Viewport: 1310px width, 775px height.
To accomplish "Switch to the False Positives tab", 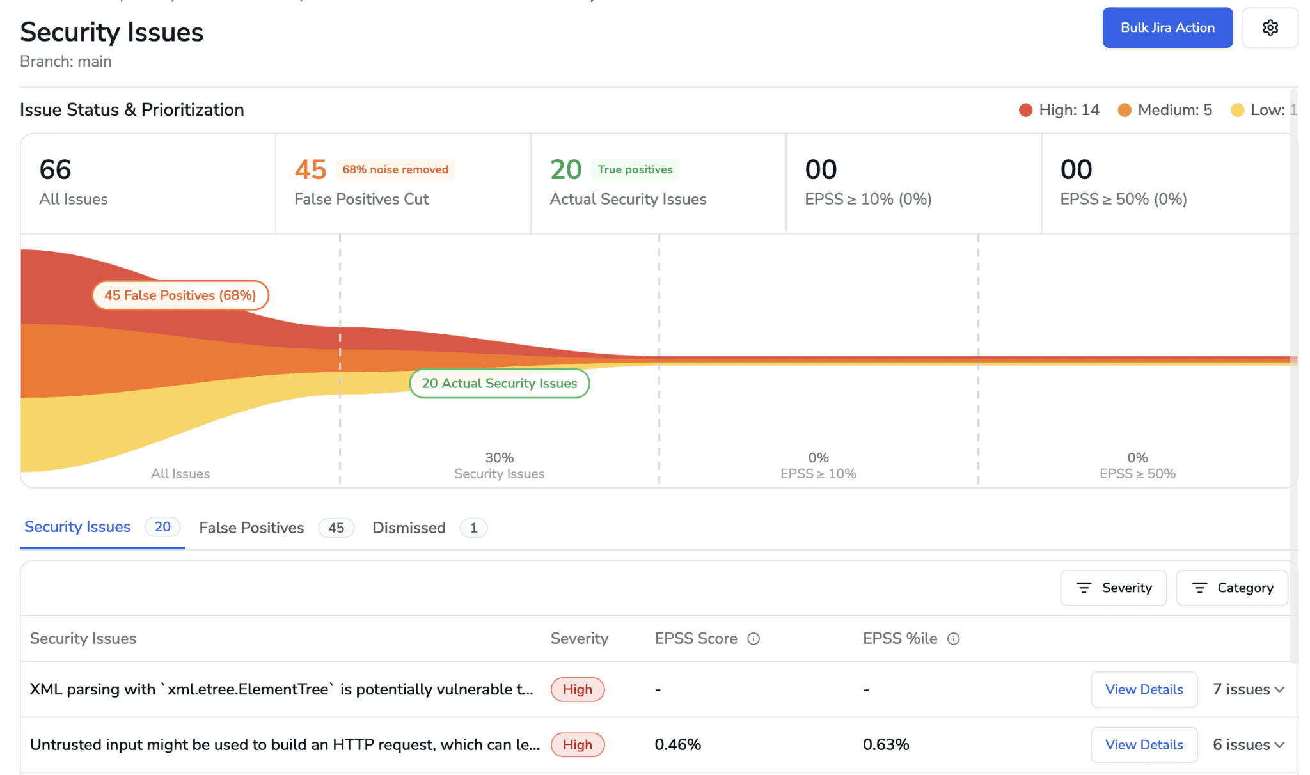I will (x=251, y=528).
